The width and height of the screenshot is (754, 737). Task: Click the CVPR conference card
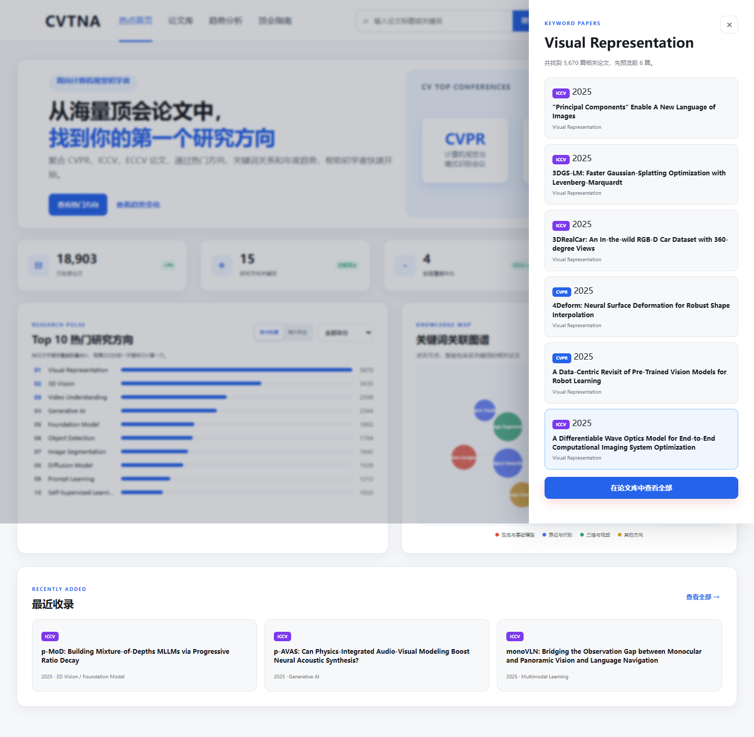pos(465,150)
